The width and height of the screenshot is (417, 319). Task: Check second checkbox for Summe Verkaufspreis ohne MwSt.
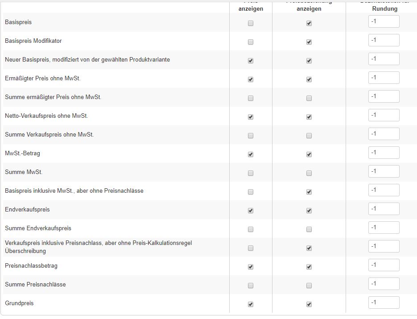click(309, 136)
